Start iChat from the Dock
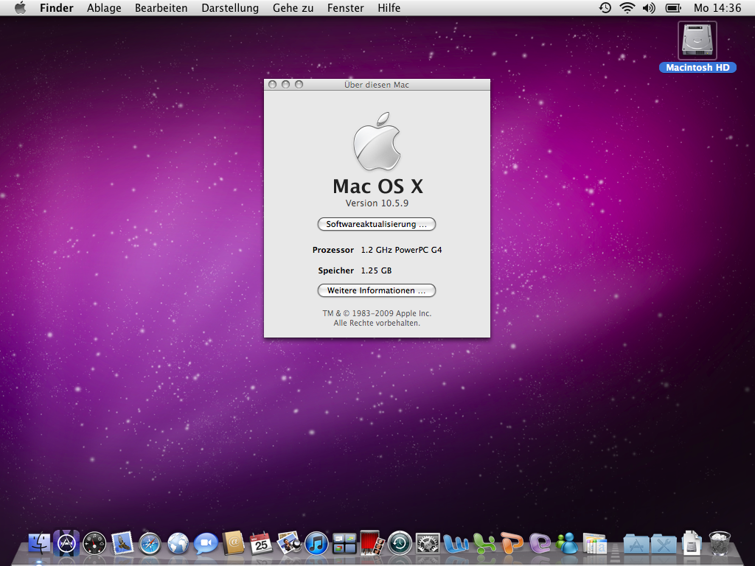755x566 pixels. click(x=206, y=544)
